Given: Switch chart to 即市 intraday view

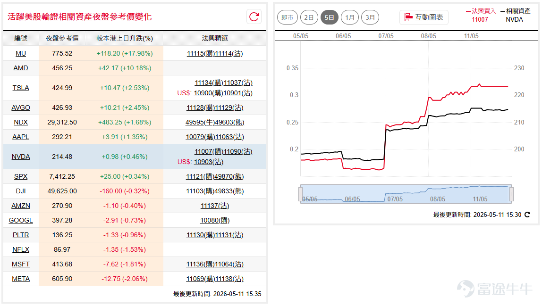Looking at the screenshot, I should pyautogui.click(x=287, y=17).
